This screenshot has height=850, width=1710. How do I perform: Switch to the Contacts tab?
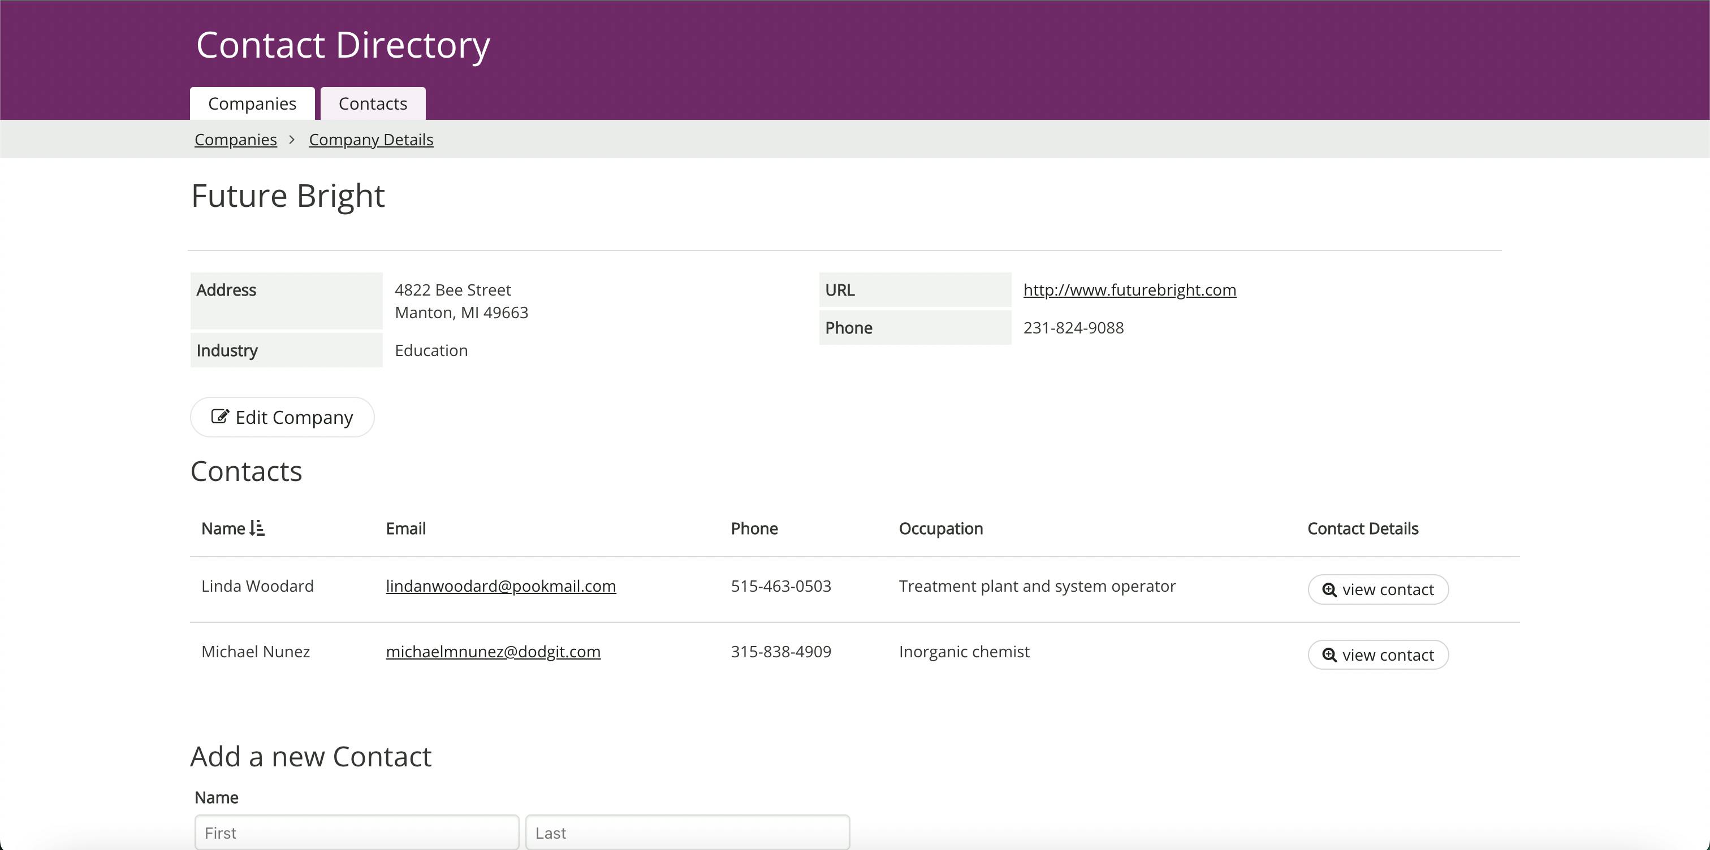[x=373, y=103]
